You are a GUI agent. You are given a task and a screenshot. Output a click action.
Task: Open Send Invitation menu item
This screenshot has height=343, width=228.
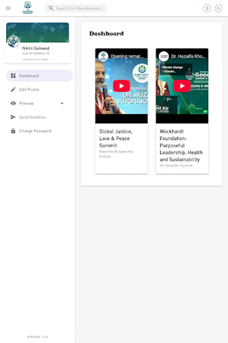(x=40, y=117)
